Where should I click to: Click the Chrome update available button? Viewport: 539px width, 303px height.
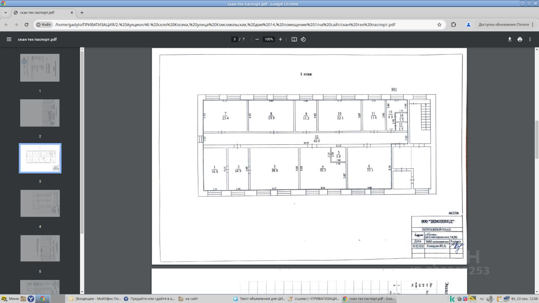coord(504,24)
